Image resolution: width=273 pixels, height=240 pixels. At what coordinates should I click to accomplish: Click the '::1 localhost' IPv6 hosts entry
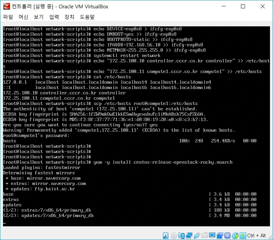pyautogui.click(x=107, y=88)
